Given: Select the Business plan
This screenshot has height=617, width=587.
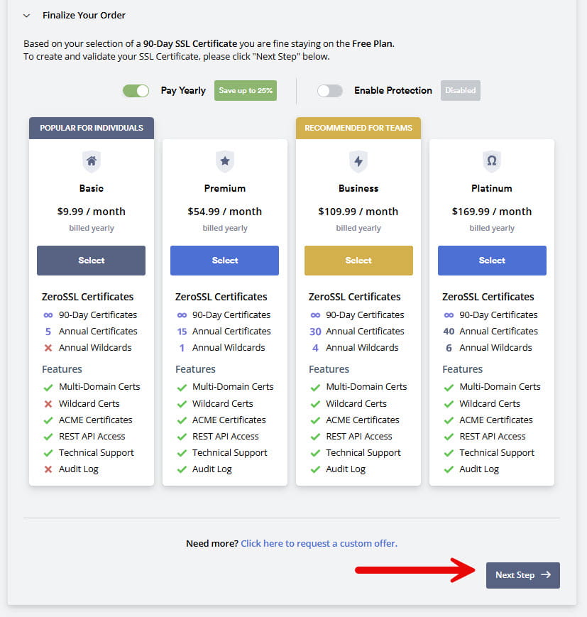Looking at the screenshot, I should (359, 261).
